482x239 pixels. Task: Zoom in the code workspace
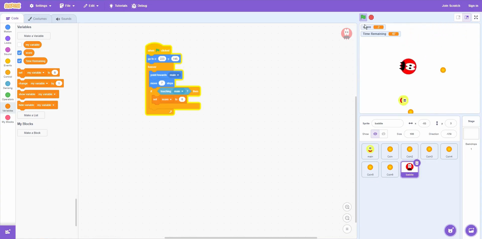(347, 207)
